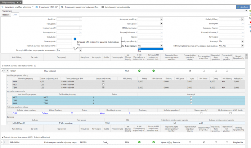
Task: Open the Κωδικός Είδους dropdown arrow
Action: [x=243, y=19]
